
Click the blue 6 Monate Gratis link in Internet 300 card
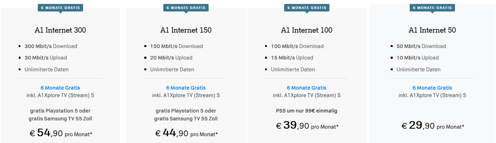(x=60, y=88)
